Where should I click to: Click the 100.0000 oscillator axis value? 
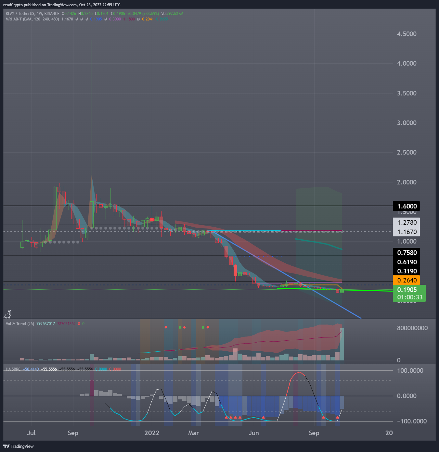coord(410,370)
